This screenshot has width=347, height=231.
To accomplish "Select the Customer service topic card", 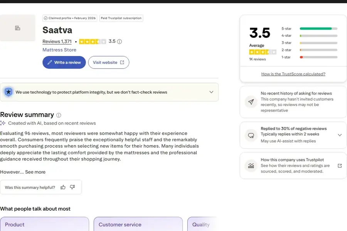I will pyautogui.click(x=138, y=224).
